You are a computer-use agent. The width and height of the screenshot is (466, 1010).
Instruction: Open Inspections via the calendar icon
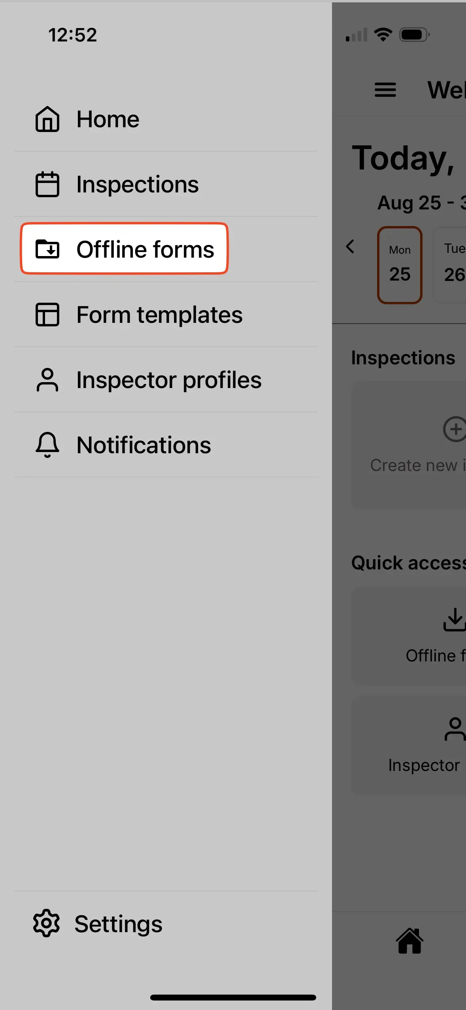pos(47,185)
